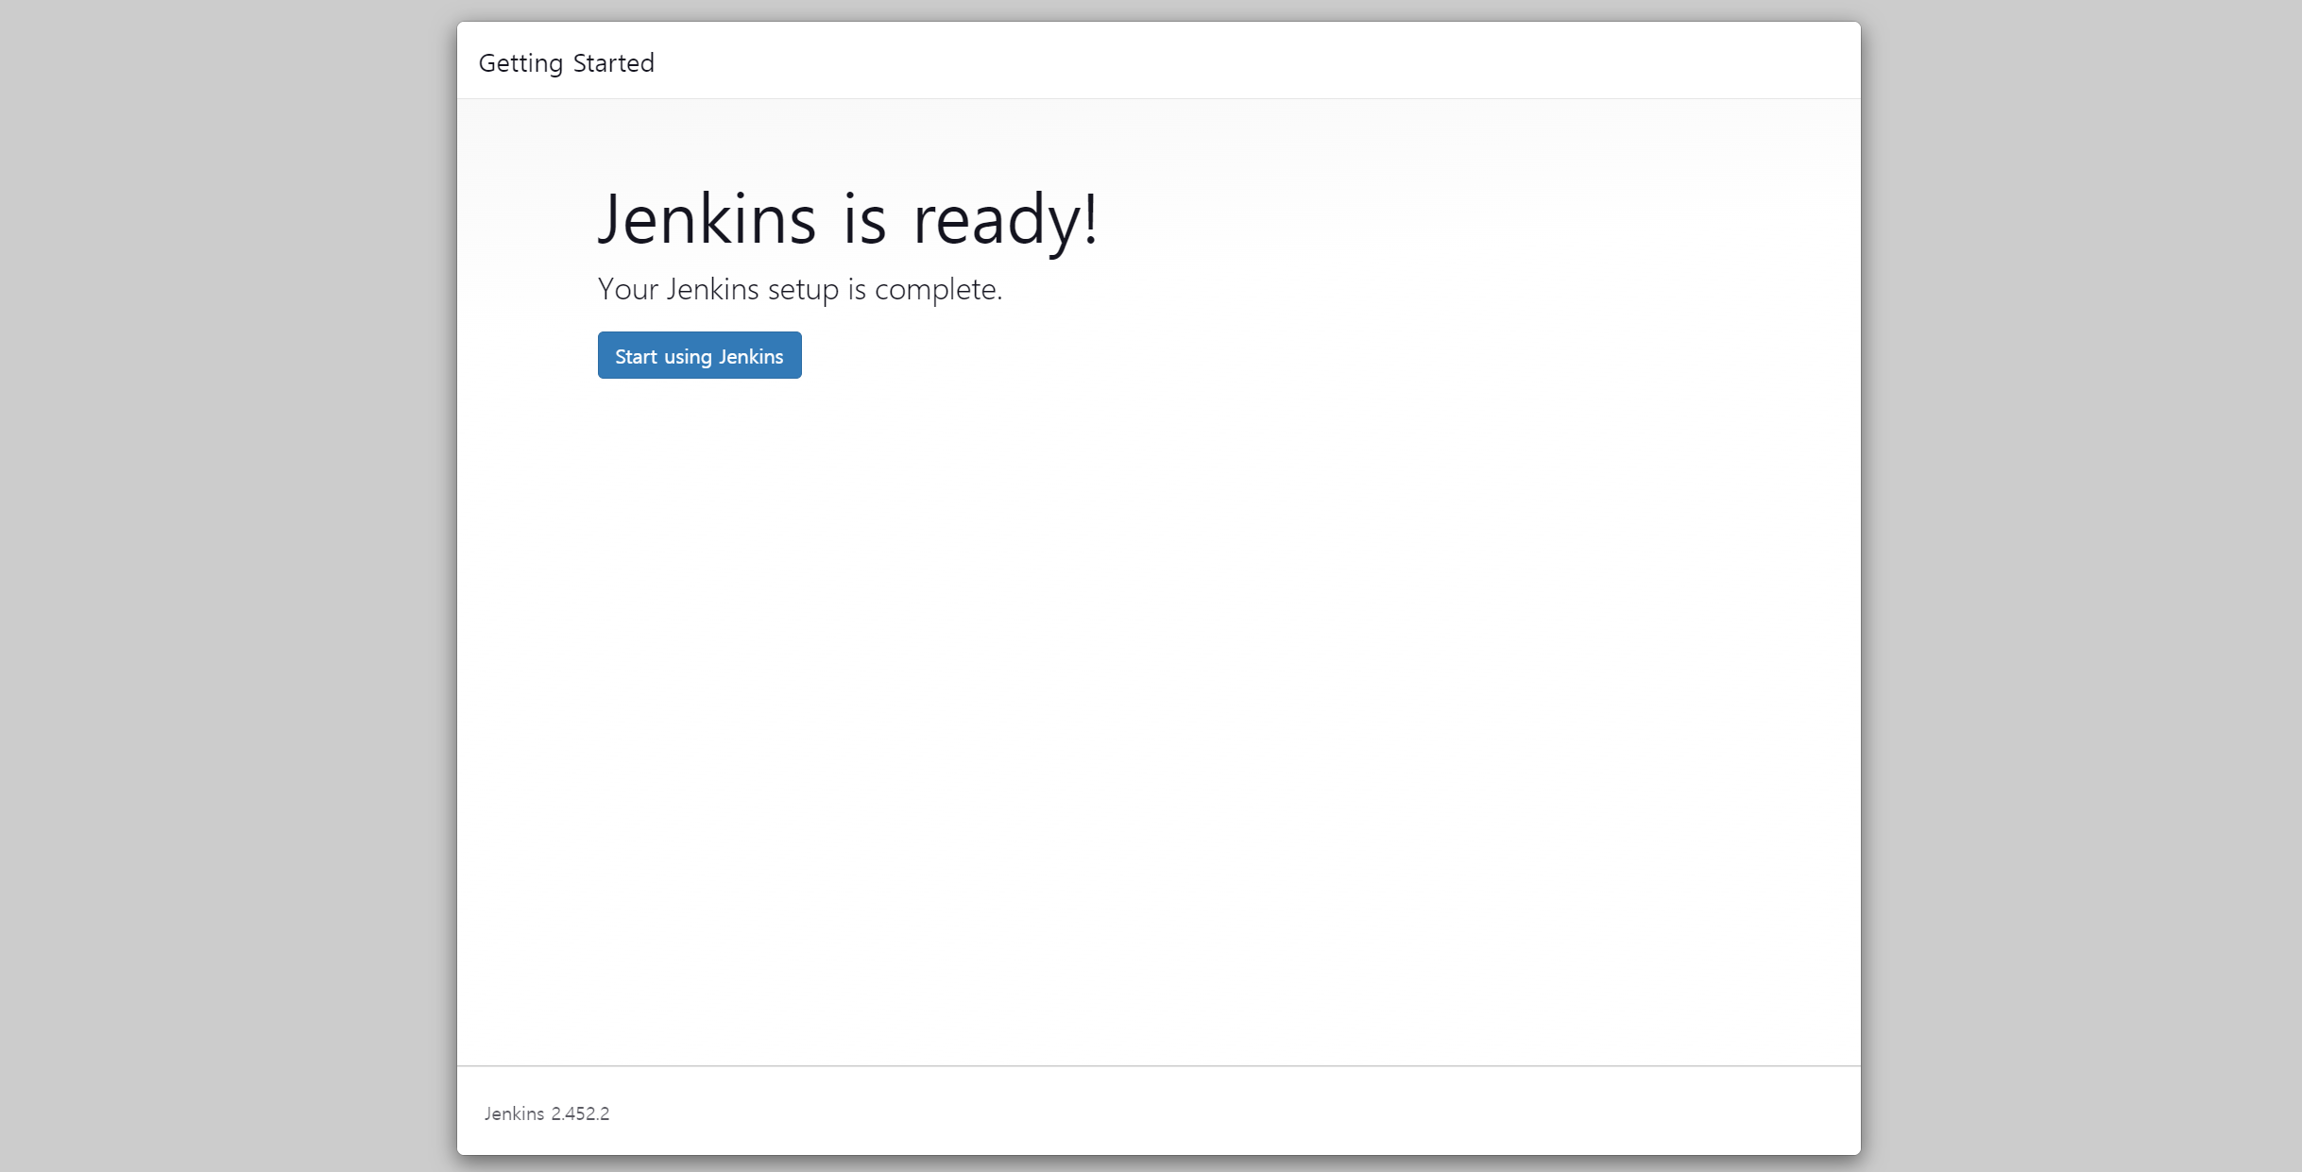Click the Getting Started dialog title
2302x1172 pixels.
(566, 62)
